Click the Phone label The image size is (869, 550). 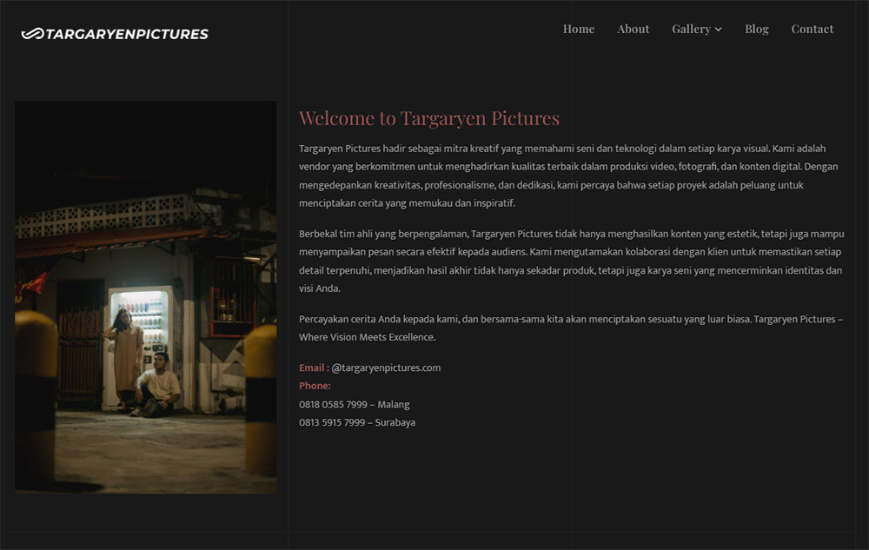315,386
